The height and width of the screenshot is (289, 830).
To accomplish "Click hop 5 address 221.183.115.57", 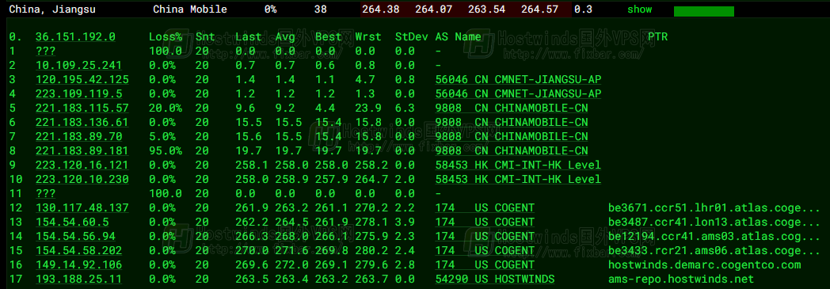I will pyautogui.click(x=82, y=108).
